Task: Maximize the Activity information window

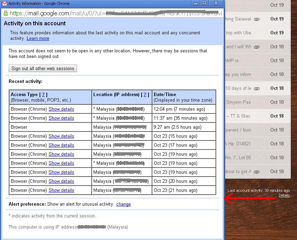Action: (204, 3)
